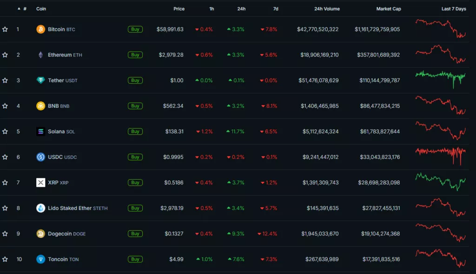Image resolution: width=476 pixels, height=274 pixels.
Task: Toggle the Toncoin favorite star
Action: pos(5,259)
